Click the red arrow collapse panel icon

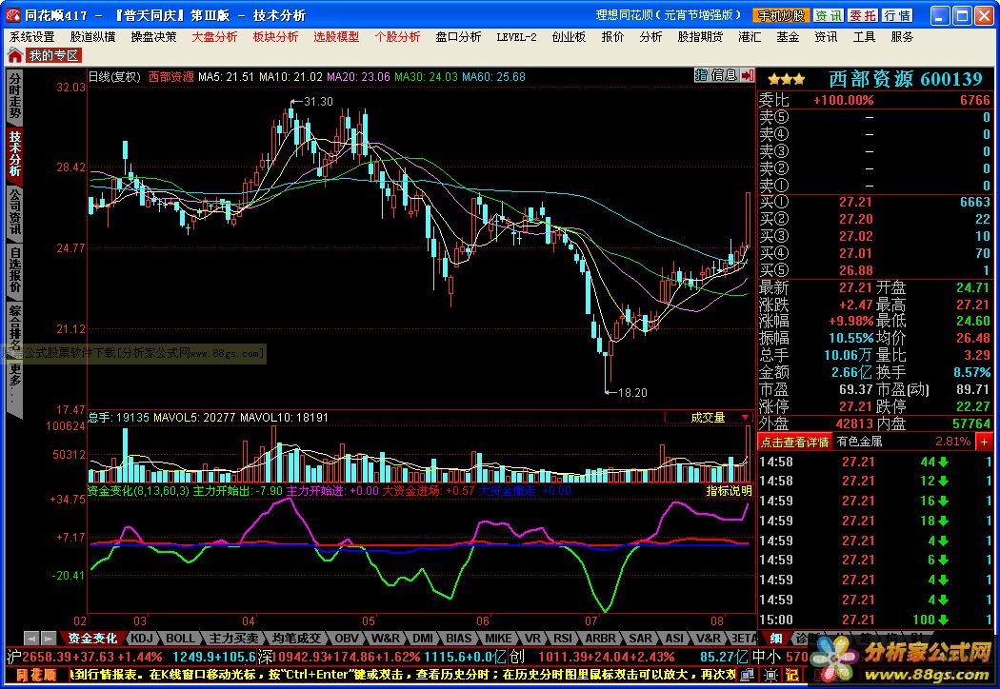pos(748,75)
